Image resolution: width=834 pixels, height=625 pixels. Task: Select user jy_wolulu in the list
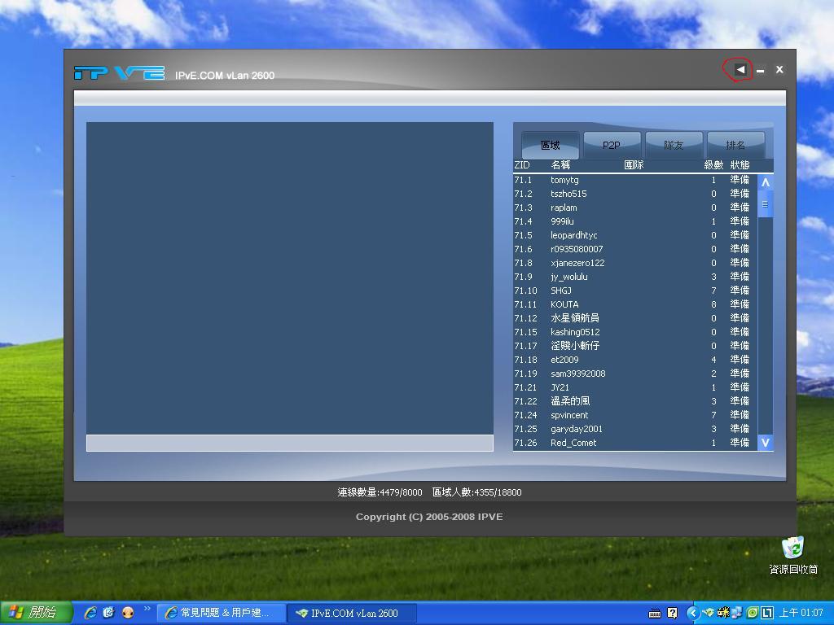tap(635, 277)
